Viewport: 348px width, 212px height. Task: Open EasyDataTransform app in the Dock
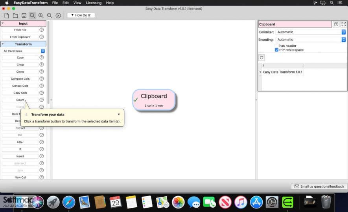[287, 202]
